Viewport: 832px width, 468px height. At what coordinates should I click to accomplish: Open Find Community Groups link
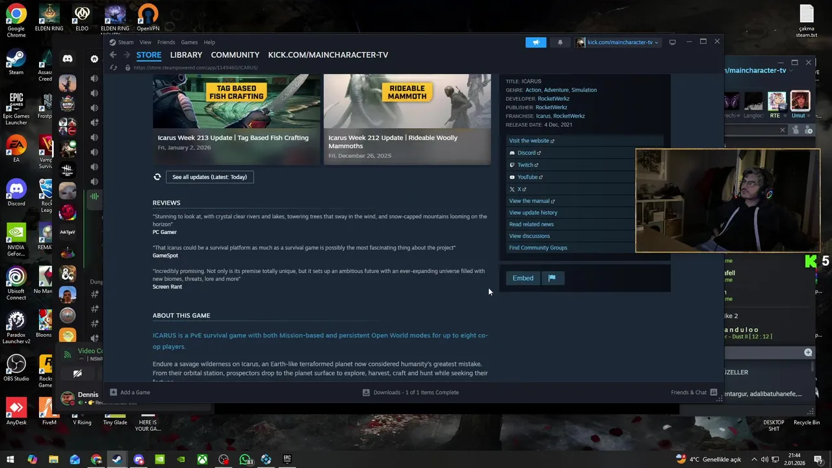point(538,248)
